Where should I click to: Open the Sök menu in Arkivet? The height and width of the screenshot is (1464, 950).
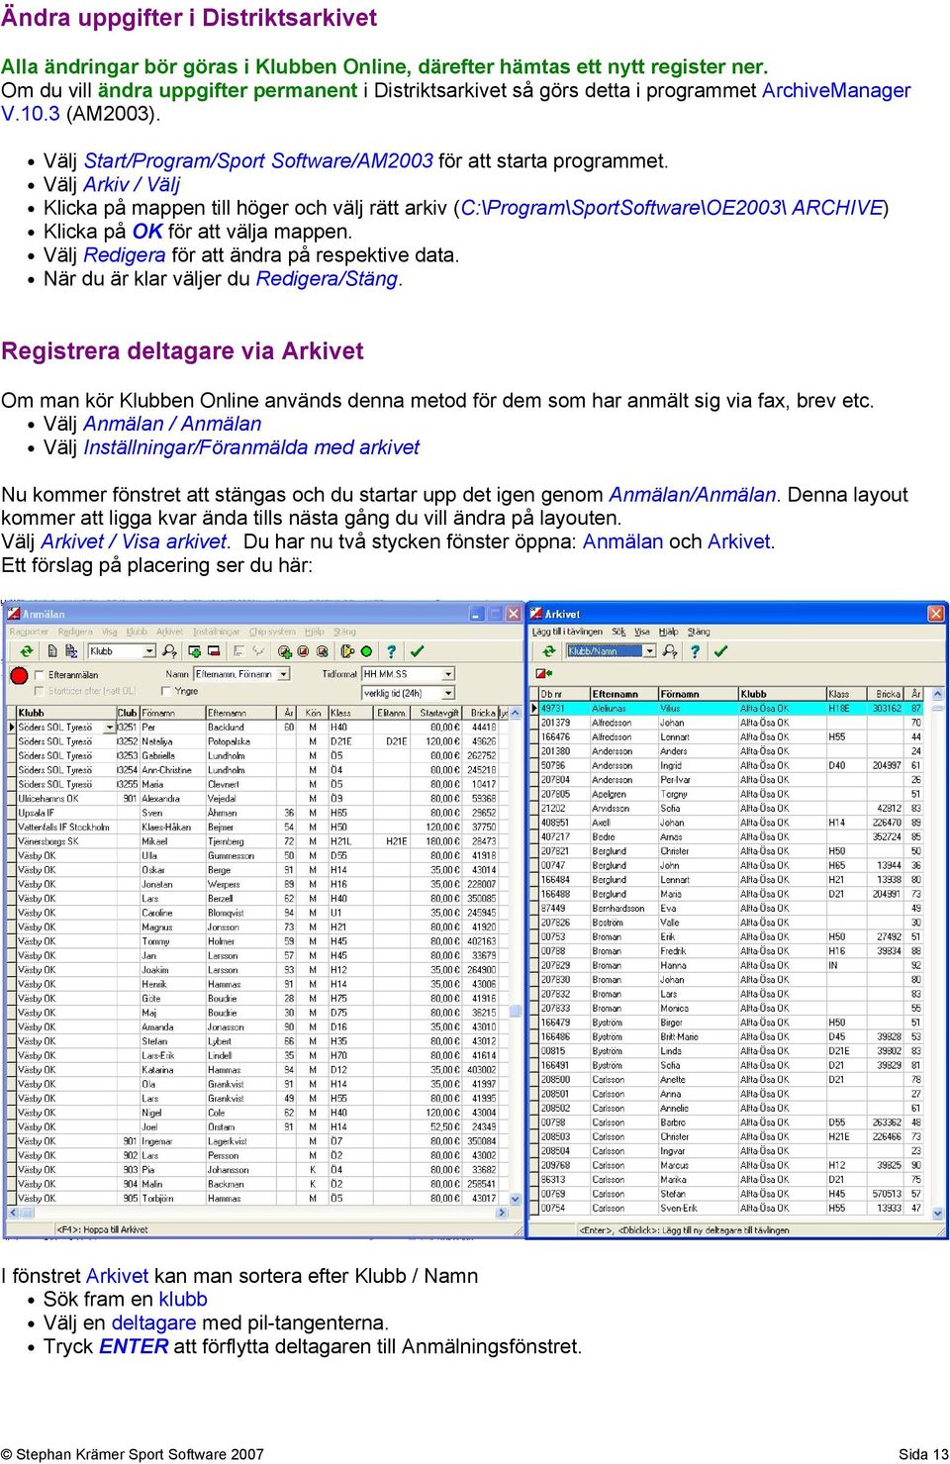(x=618, y=632)
